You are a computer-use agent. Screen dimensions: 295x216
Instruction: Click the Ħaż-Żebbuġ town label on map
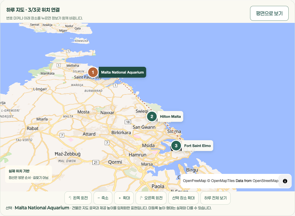click(68, 154)
